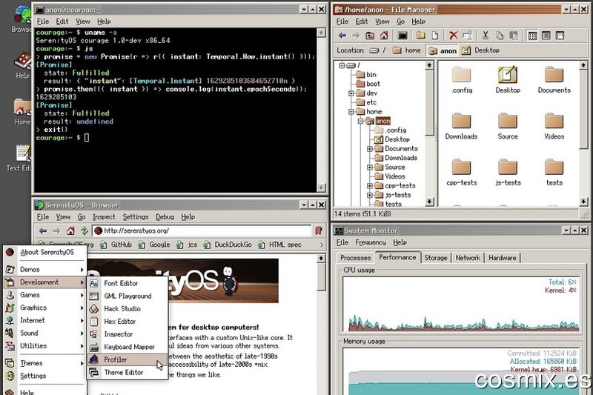Click the cut scissors icon in File Manager
The height and width of the screenshot is (395, 593).
click(486, 36)
